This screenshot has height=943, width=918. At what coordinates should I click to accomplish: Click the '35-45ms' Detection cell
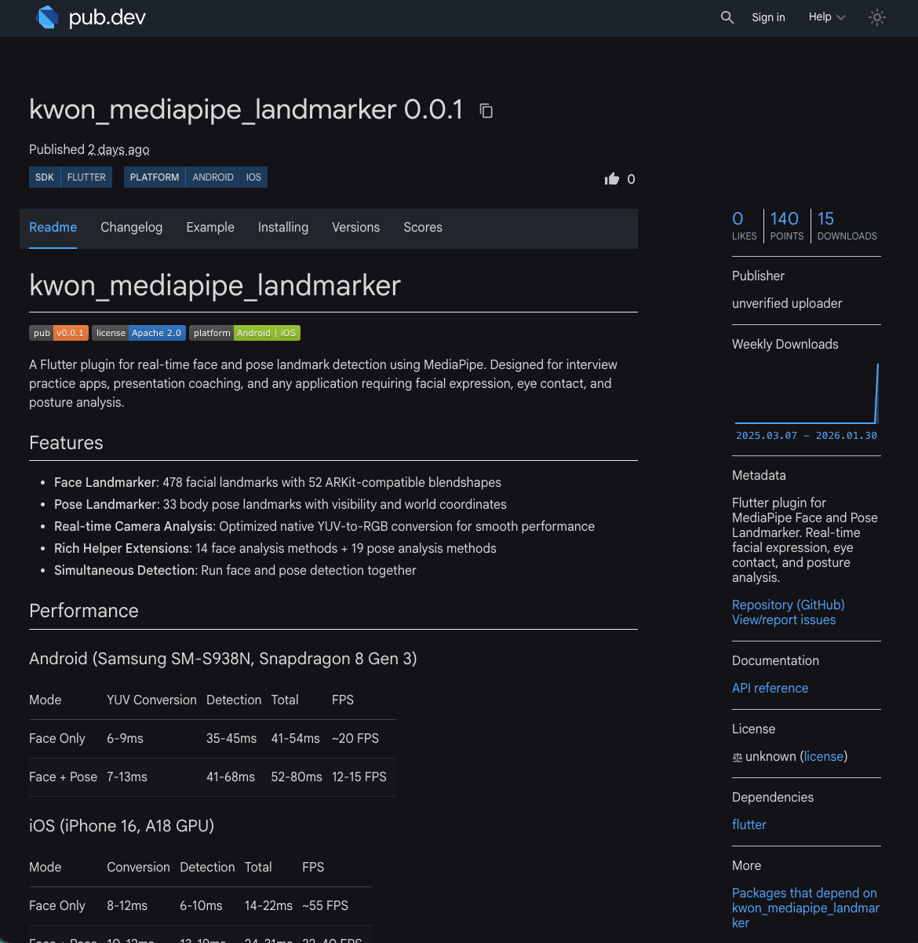click(231, 738)
